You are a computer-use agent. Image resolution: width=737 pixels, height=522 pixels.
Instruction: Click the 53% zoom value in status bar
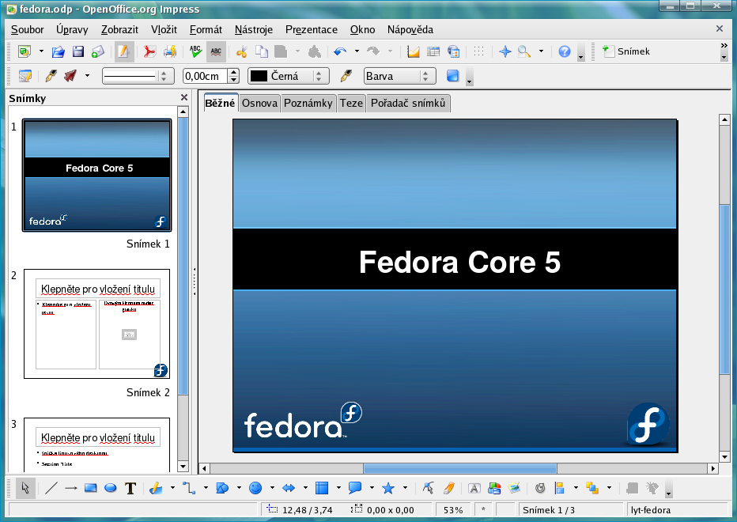pyautogui.click(x=453, y=510)
